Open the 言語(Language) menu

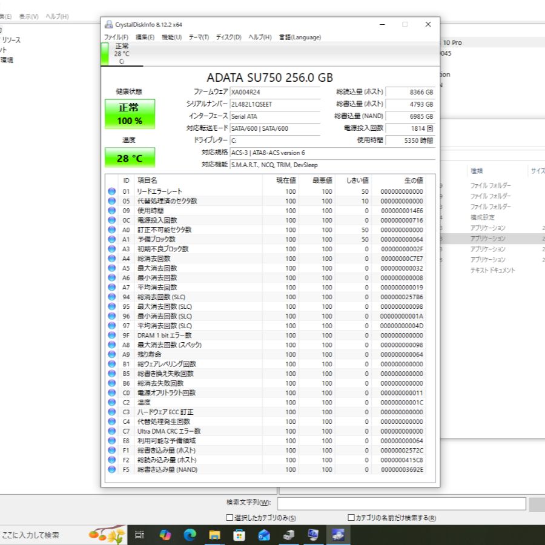pos(300,38)
